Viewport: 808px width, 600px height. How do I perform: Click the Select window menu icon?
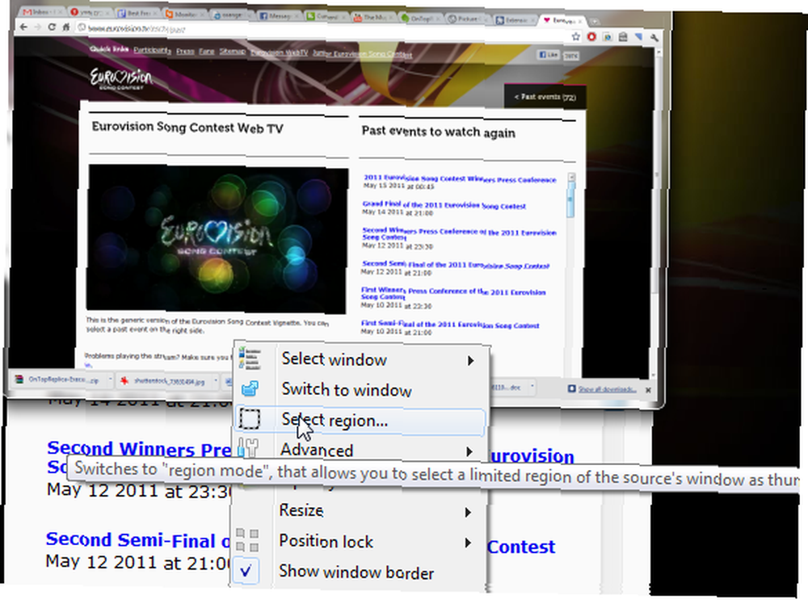coord(250,359)
